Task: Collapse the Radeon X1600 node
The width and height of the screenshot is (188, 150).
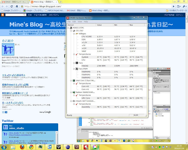Action: click(x=71, y=92)
